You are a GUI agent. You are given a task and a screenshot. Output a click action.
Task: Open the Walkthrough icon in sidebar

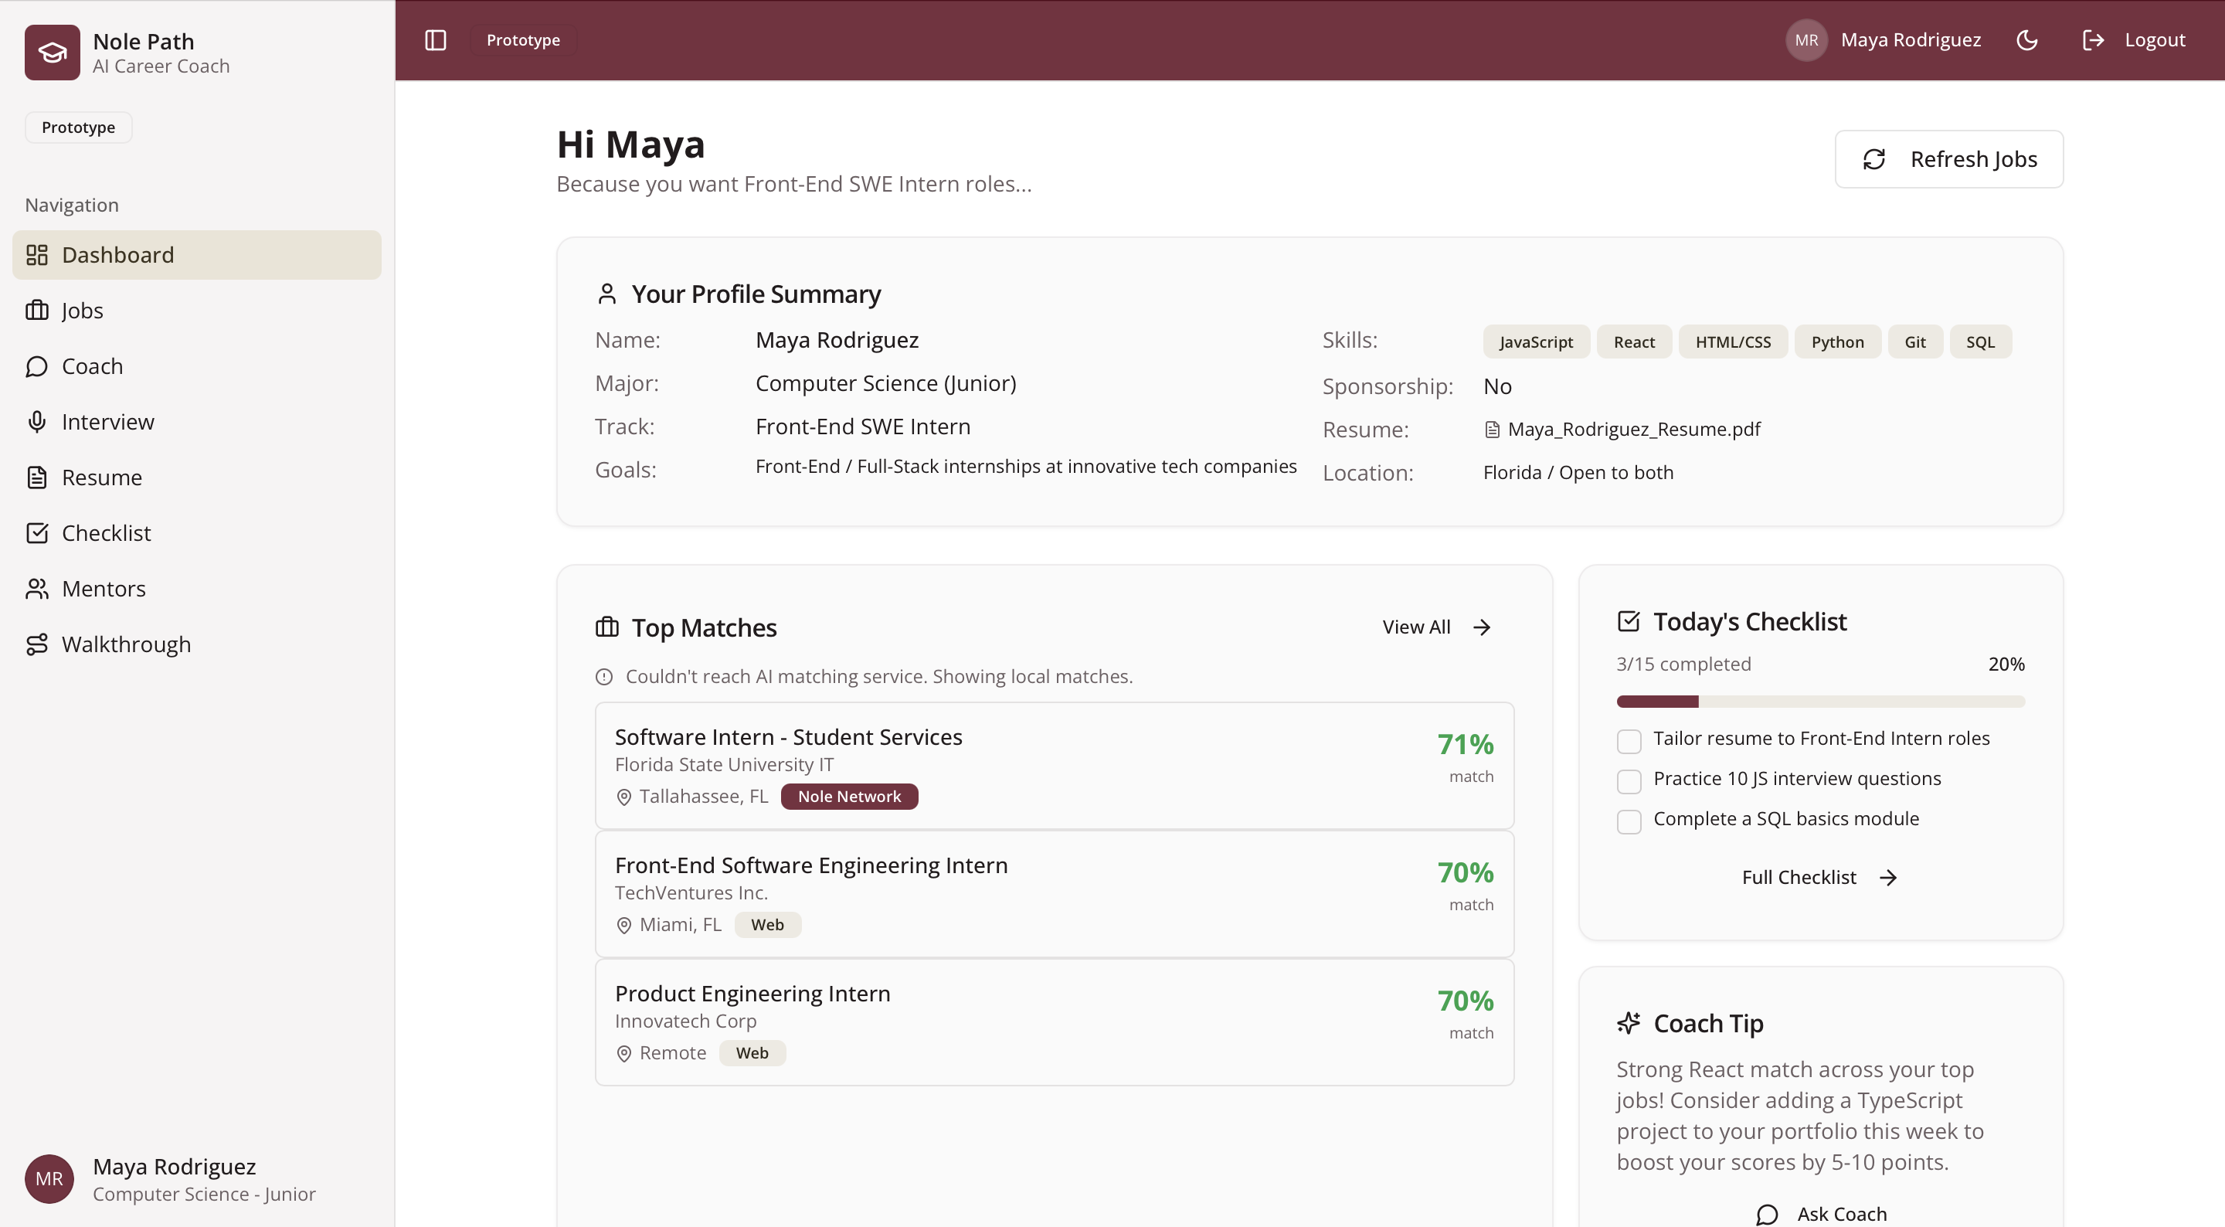click(x=36, y=644)
